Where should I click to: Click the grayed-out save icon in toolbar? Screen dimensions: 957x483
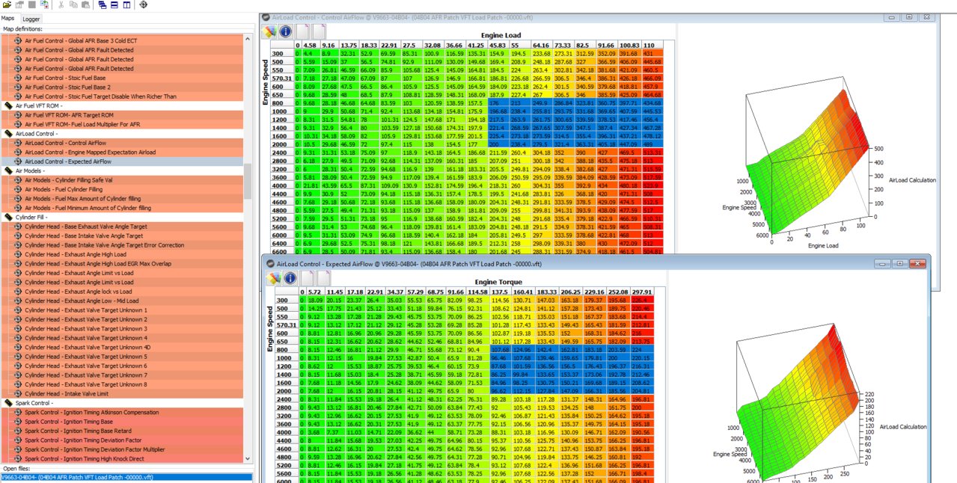point(19,4)
